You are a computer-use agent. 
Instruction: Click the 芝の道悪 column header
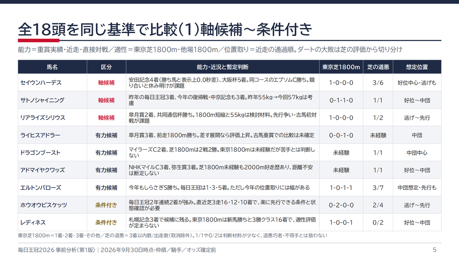(378, 67)
